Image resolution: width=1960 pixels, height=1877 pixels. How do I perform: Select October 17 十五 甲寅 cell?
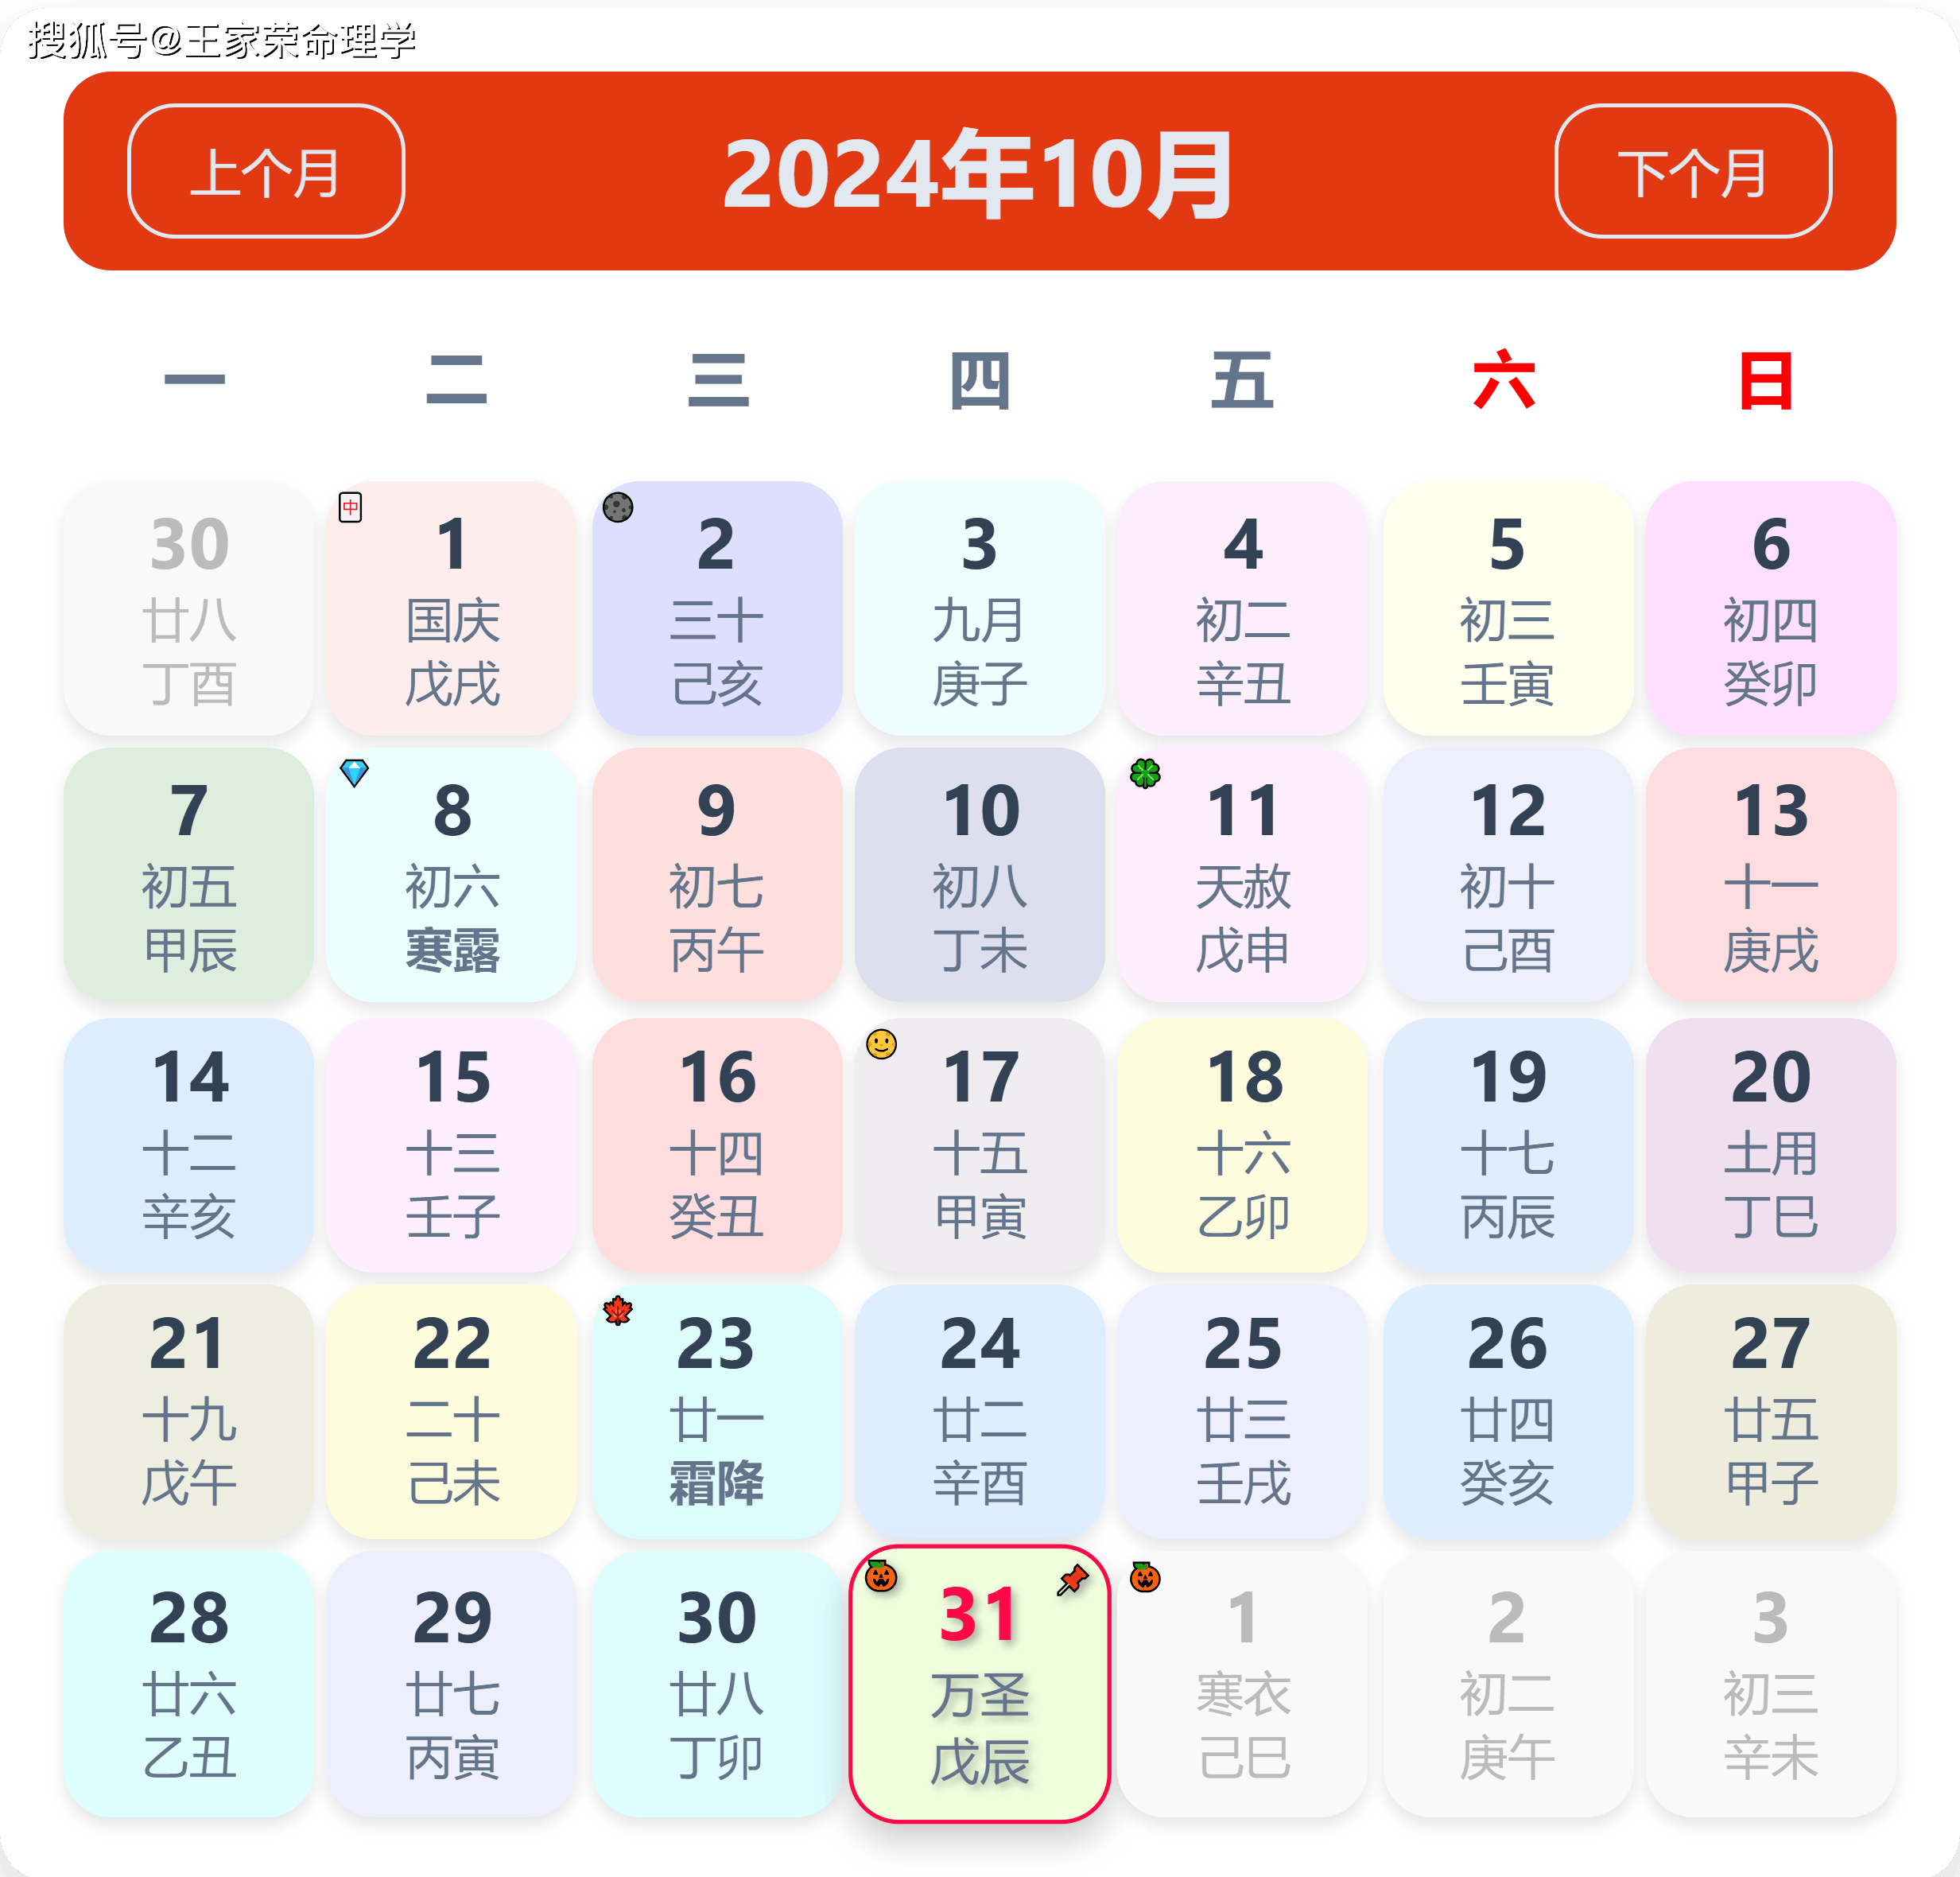979,1145
